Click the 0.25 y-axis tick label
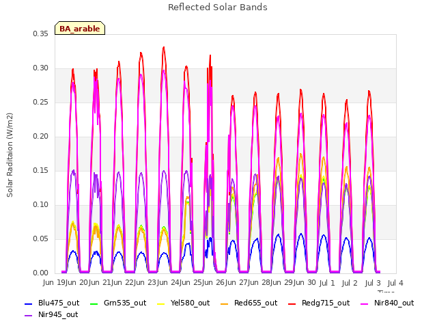Image resolution: width=437 pixels, height=328 pixels. tap(41, 102)
